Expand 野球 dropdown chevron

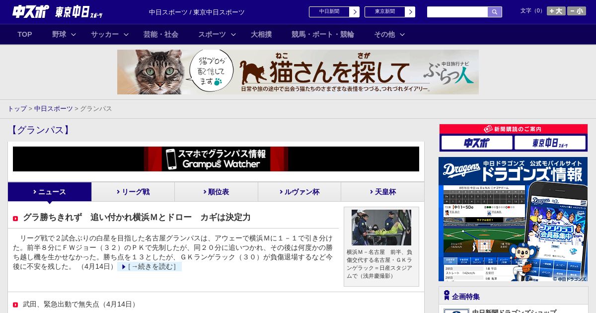point(74,34)
